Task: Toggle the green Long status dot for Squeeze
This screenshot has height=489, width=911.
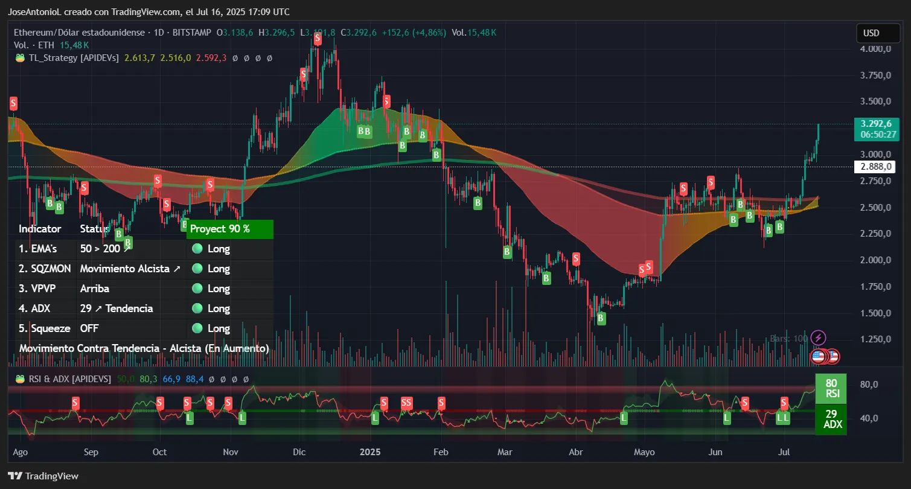Action: (x=197, y=328)
